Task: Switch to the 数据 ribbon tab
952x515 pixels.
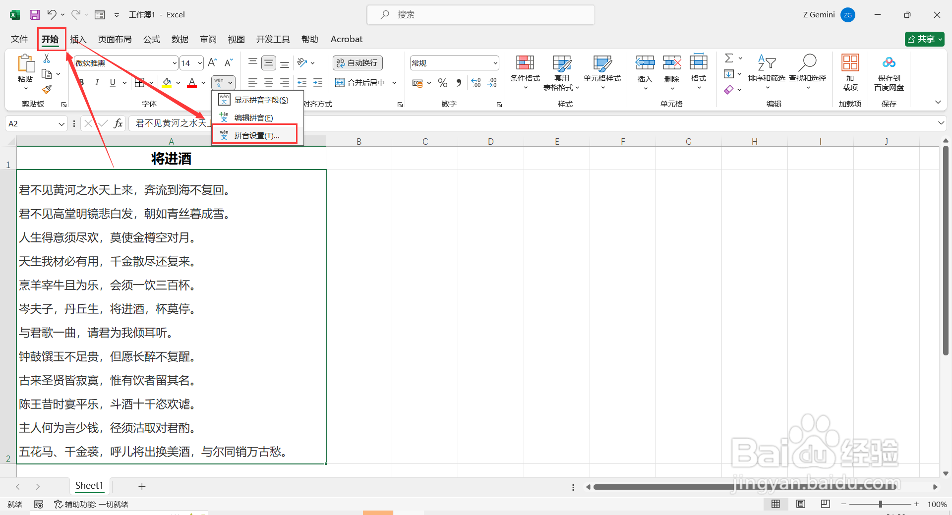Action: tap(179, 39)
